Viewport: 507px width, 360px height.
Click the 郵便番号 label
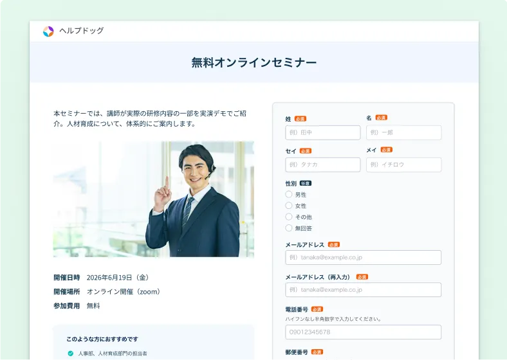[x=297, y=352]
